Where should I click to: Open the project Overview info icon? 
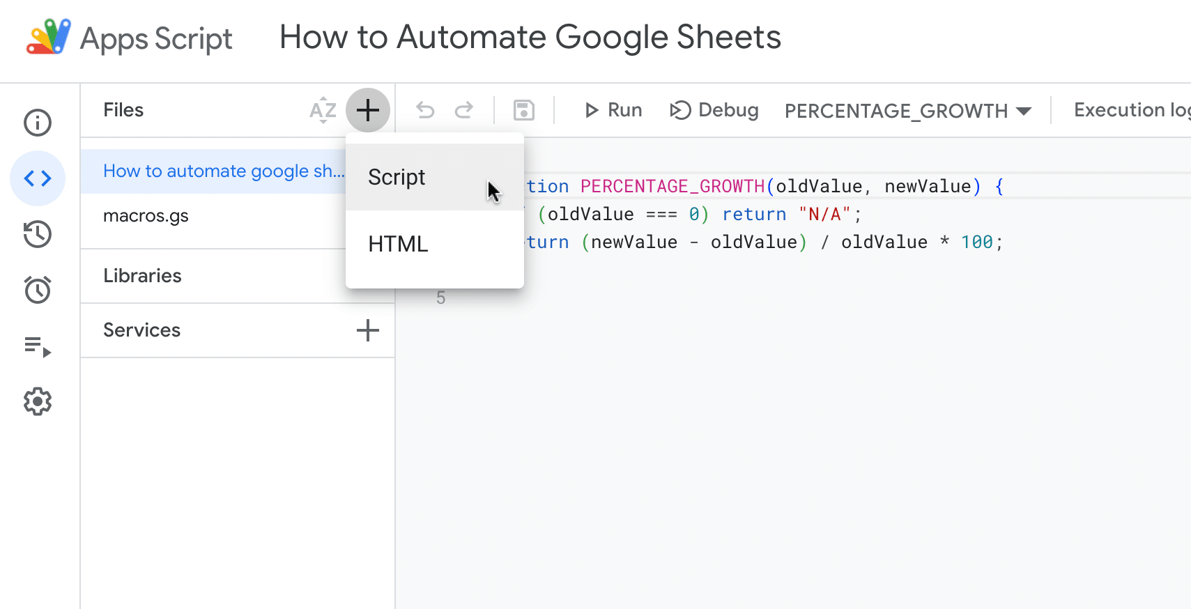[38, 123]
